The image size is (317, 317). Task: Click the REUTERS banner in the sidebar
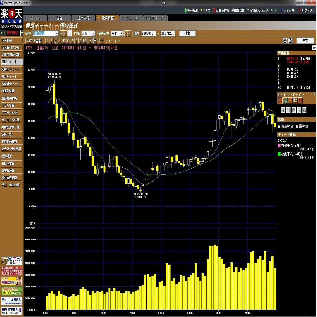point(11,311)
